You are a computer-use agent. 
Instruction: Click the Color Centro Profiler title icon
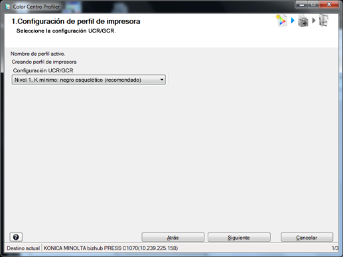click(7, 7)
